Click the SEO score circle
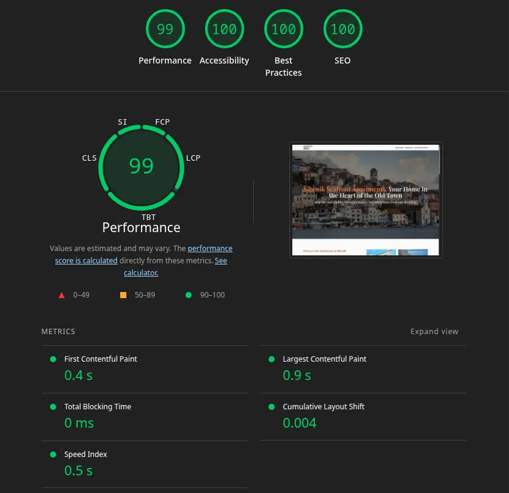Viewport: 509px width, 493px height. [x=342, y=29]
